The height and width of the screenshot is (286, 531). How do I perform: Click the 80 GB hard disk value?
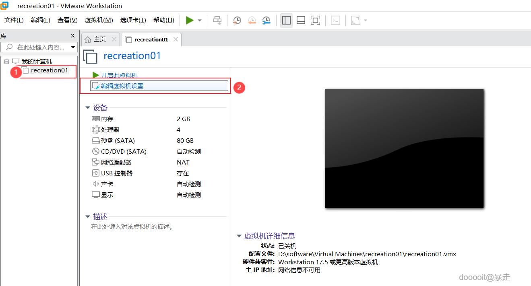pyautogui.click(x=185, y=140)
